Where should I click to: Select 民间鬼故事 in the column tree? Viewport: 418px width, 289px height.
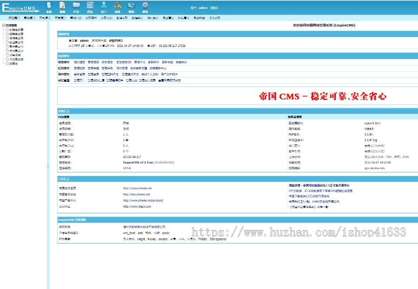(x=16, y=51)
